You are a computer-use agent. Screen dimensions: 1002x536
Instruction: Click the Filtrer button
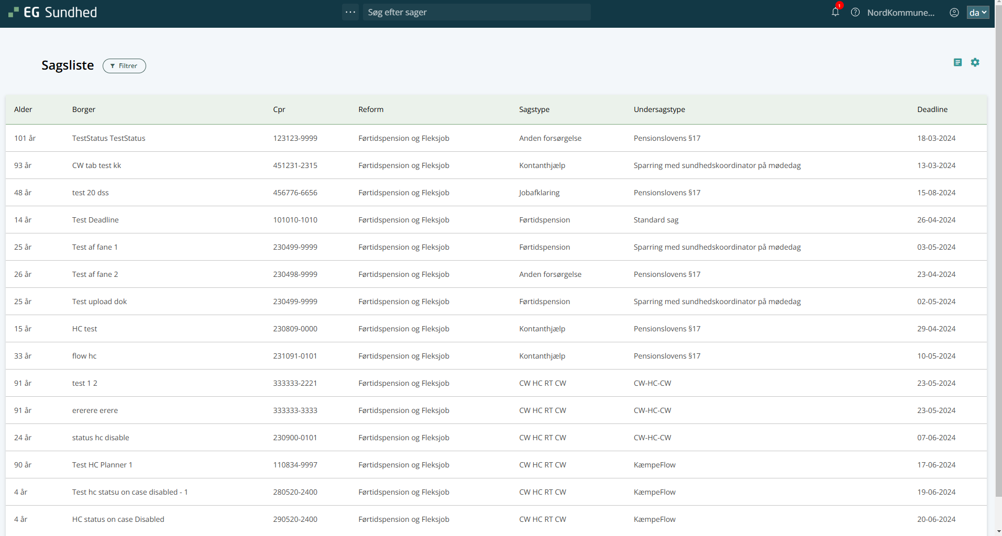click(124, 66)
